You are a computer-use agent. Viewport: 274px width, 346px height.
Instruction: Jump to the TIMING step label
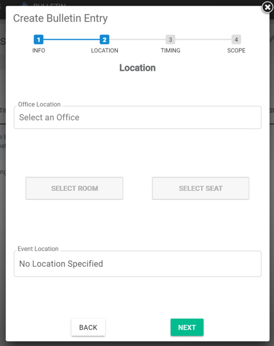click(170, 51)
